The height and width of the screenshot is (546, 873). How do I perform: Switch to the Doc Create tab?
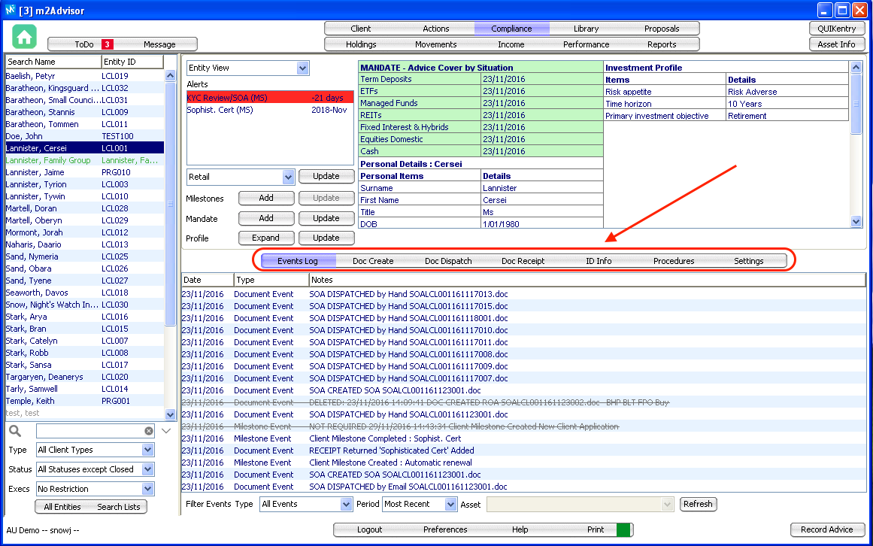point(373,261)
